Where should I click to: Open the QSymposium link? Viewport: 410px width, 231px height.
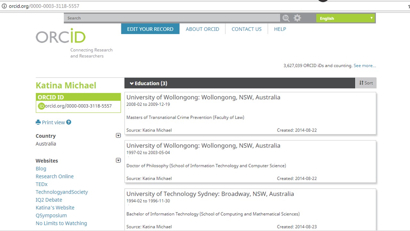pyautogui.click(x=51, y=215)
